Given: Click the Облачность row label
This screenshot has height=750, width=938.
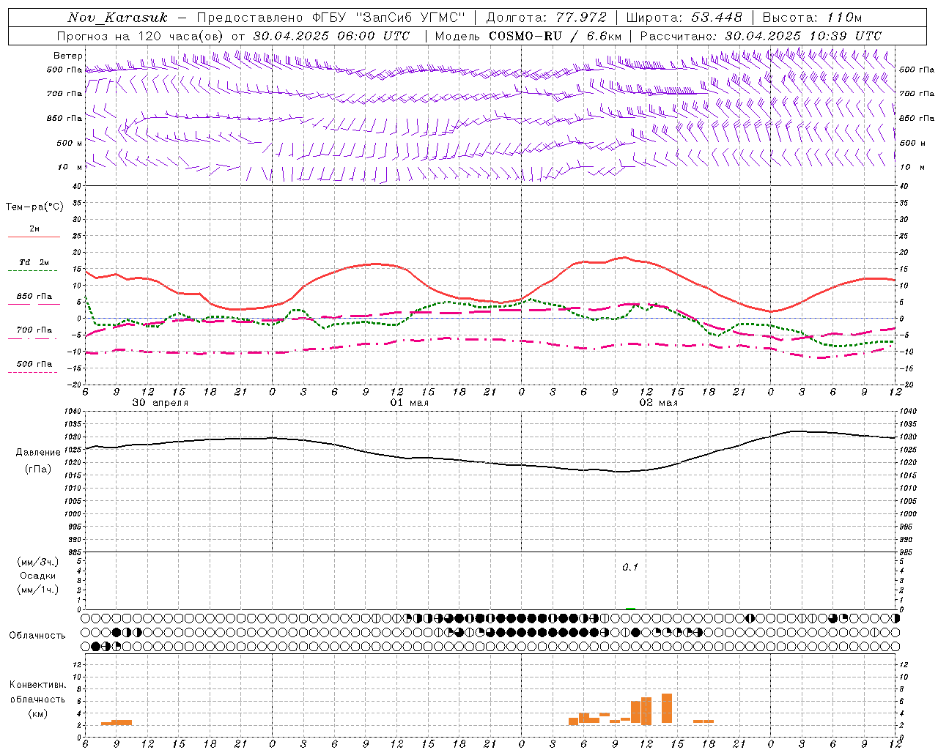Looking at the screenshot, I should click(37, 636).
